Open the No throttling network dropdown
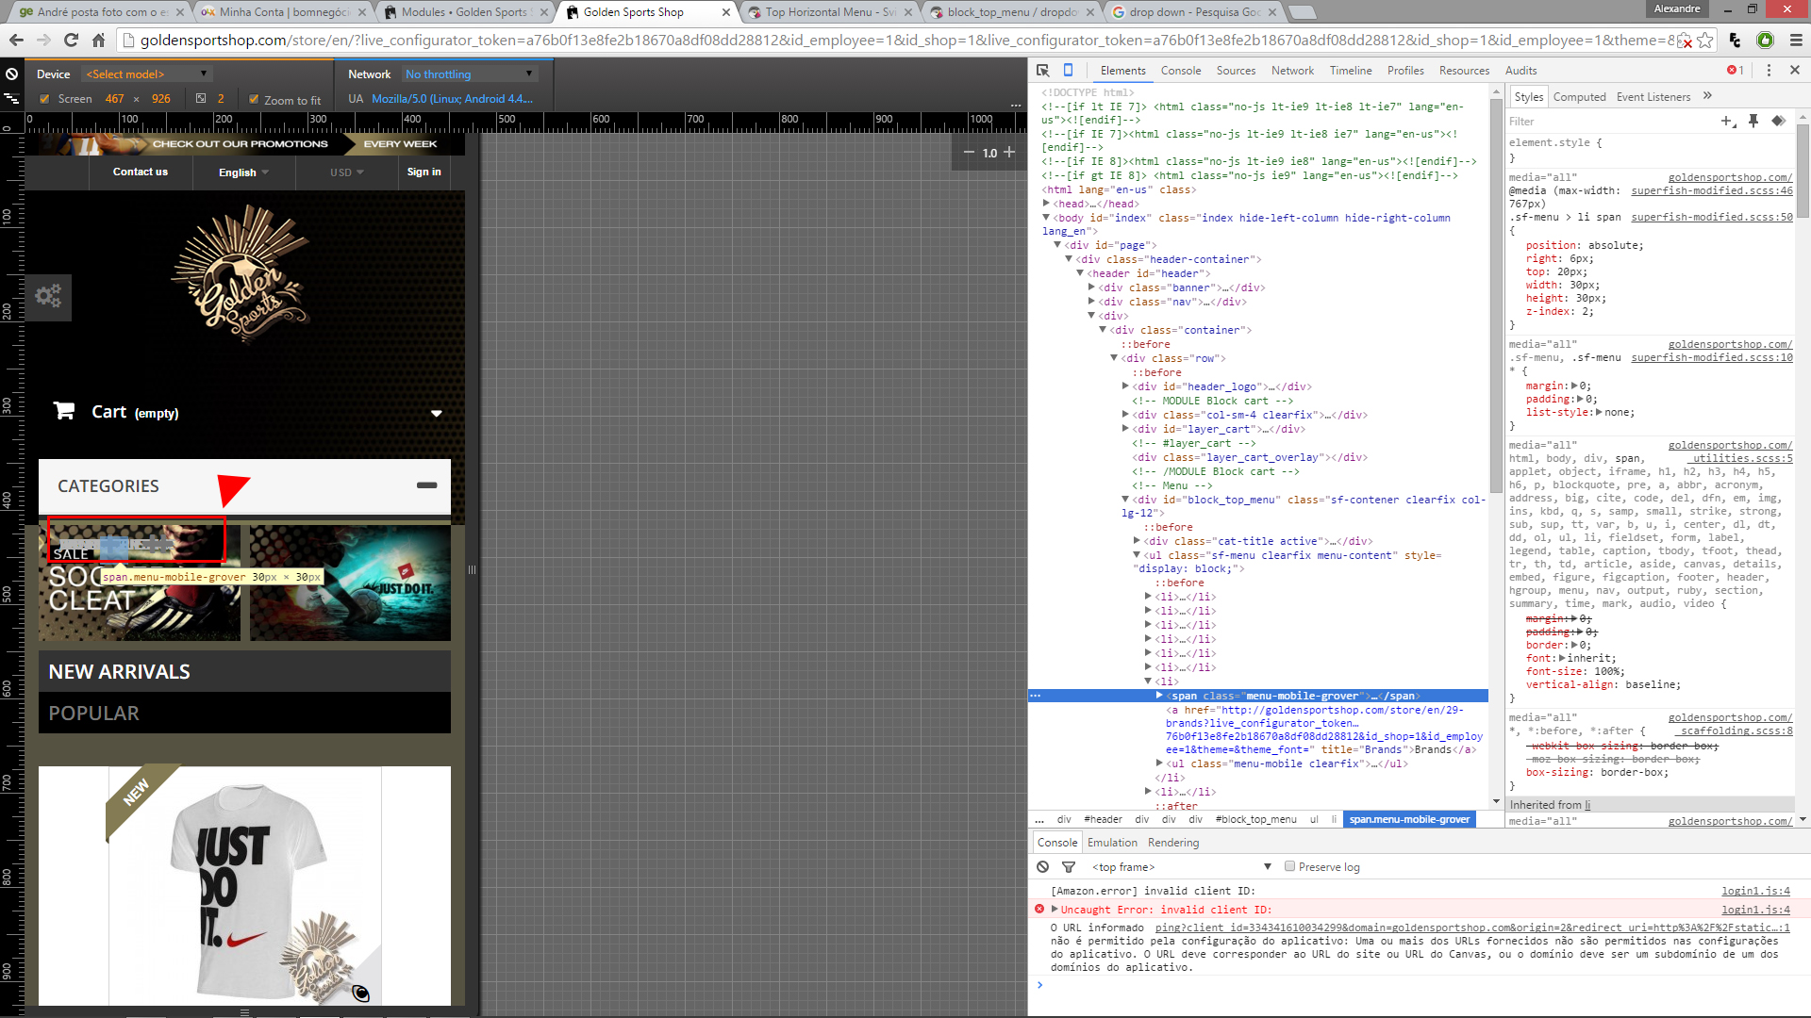This screenshot has width=1811, height=1018. (469, 74)
